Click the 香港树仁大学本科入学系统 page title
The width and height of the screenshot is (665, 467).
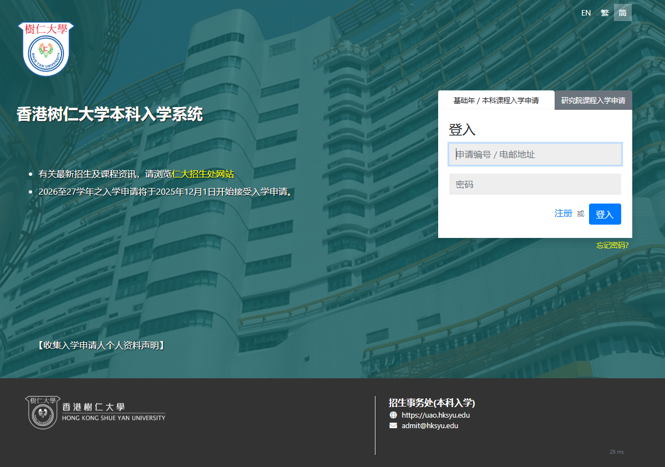pos(110,114)
